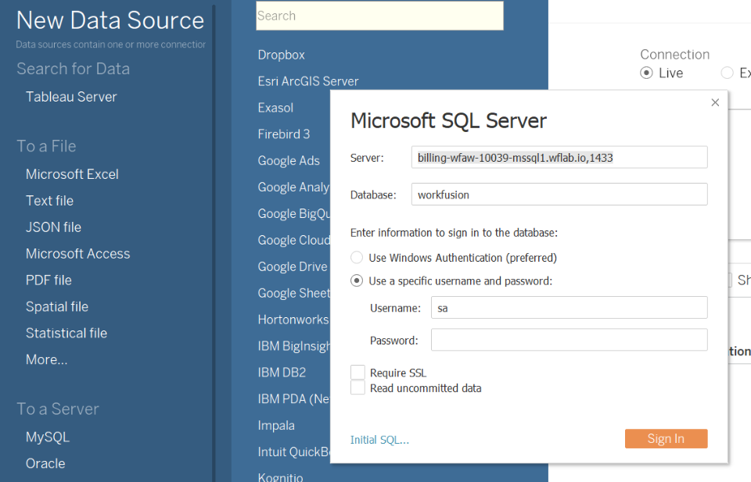751x482 pixels.
Task: Pick Google Ads from connector list
Action: point(289,161)
